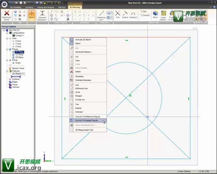Select the Trim sketch tool in ribbon
Viewport: 217px width, 174px height.
coord(118,15)
